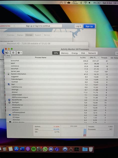Open the Downloads folder in the Dock
Screen dimensions: 118x158
[x=85, y=149]
